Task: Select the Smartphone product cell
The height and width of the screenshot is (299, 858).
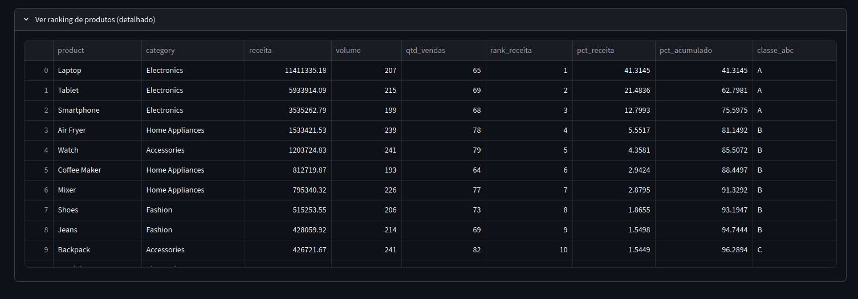Action: [x=97, y=110]
